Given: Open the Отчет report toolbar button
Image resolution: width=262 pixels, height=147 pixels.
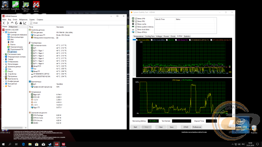Looking at the screenshot, I should tap(34, 23).
